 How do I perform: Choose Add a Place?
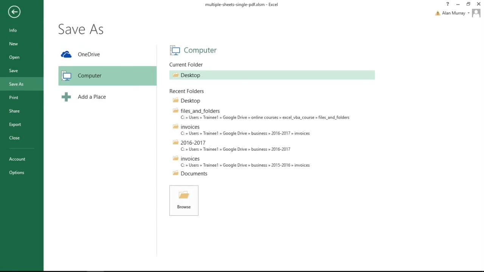(x=107, y=97)
